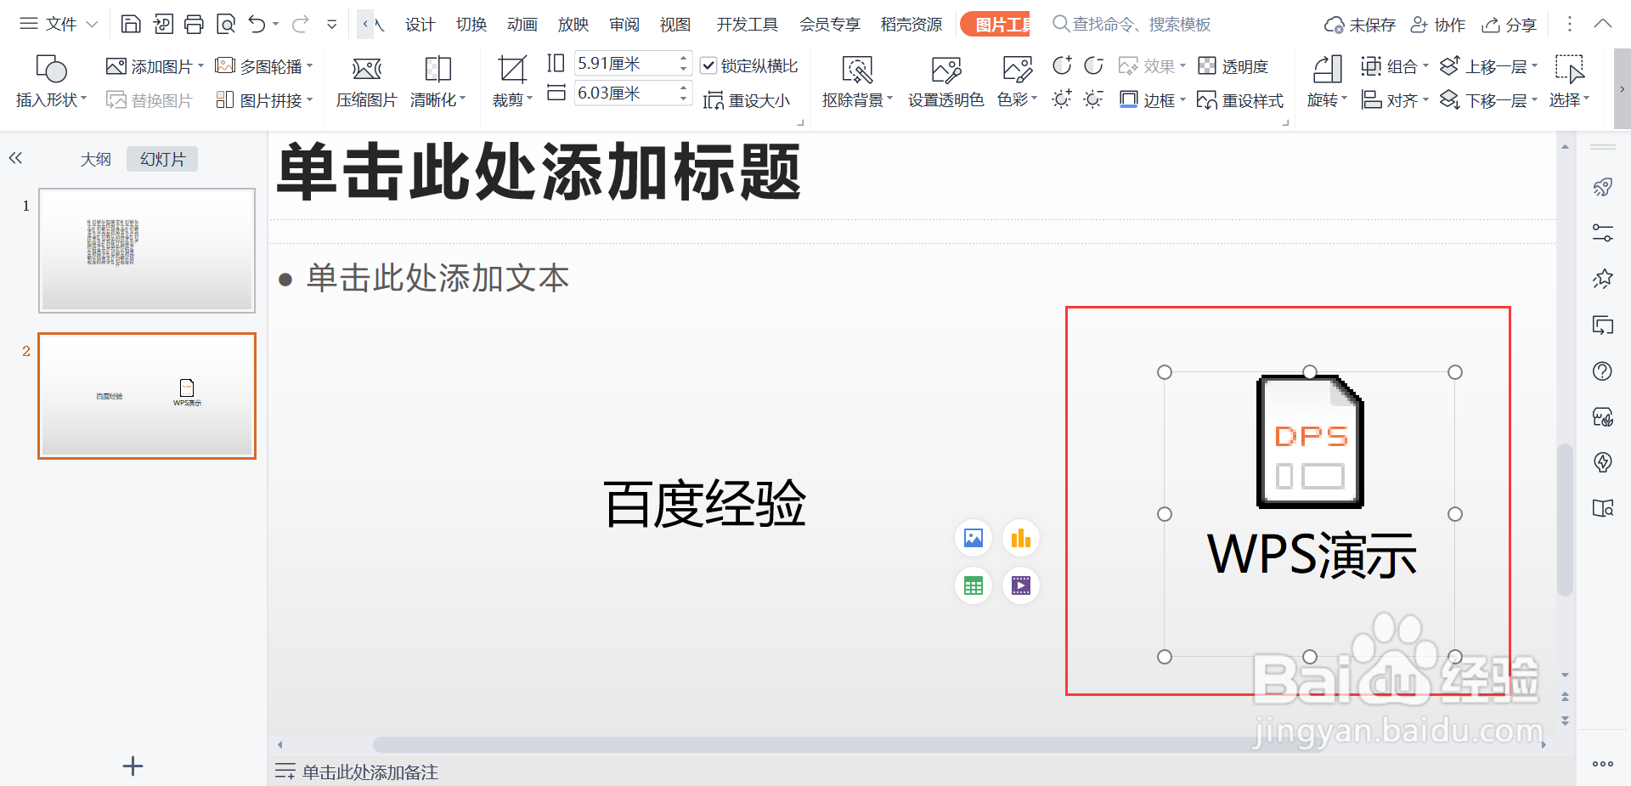Open the Review tab
This screenshot has width=1631, height=786.
tap(624, 25)
